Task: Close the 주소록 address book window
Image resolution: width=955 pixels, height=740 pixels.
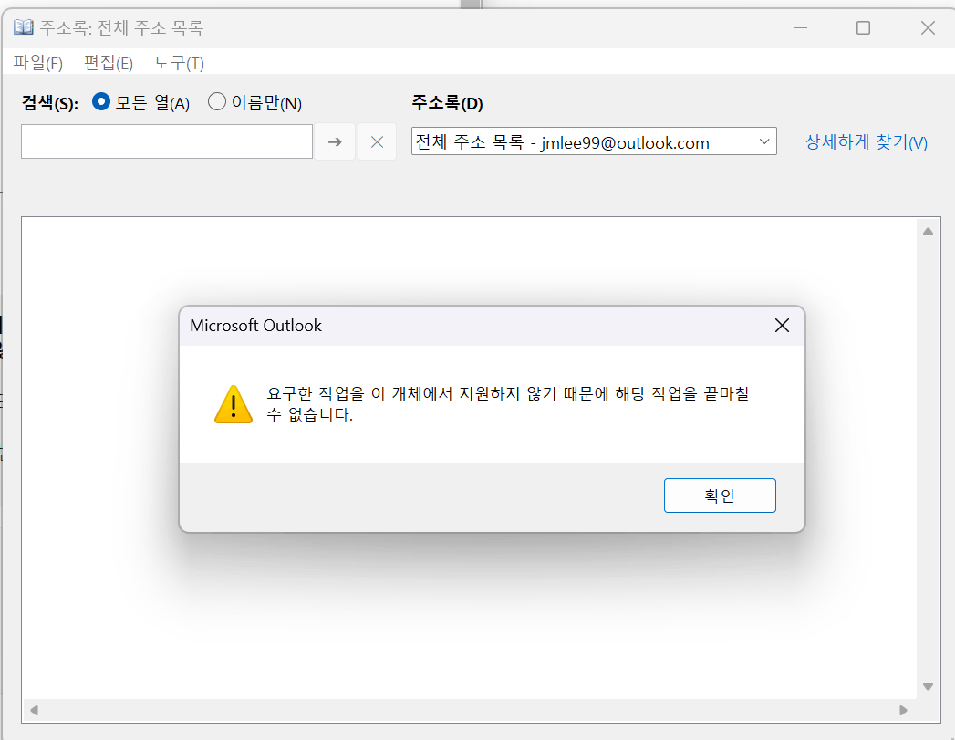Action: coord(928,27)
